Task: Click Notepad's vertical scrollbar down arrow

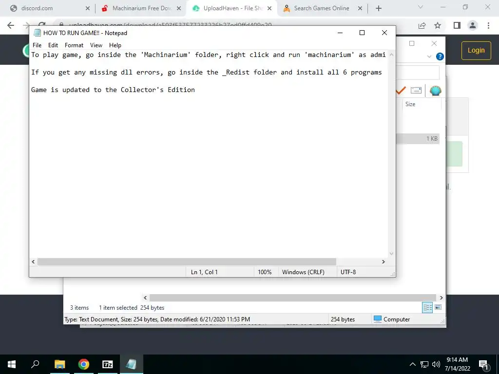Action: [x=391, y=253]
